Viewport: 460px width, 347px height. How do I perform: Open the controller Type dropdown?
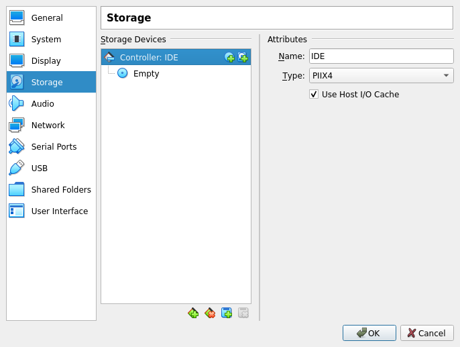(x=381, y=76)
